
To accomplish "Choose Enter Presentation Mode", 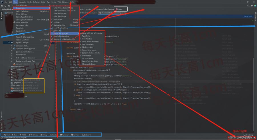I will tap(63, 8).
